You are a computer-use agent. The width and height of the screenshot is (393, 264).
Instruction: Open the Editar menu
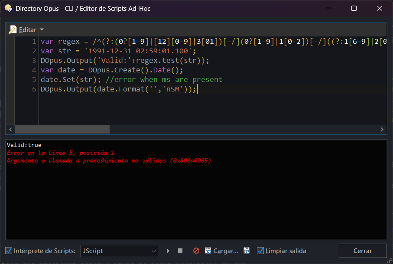click(x=26, y=30)
